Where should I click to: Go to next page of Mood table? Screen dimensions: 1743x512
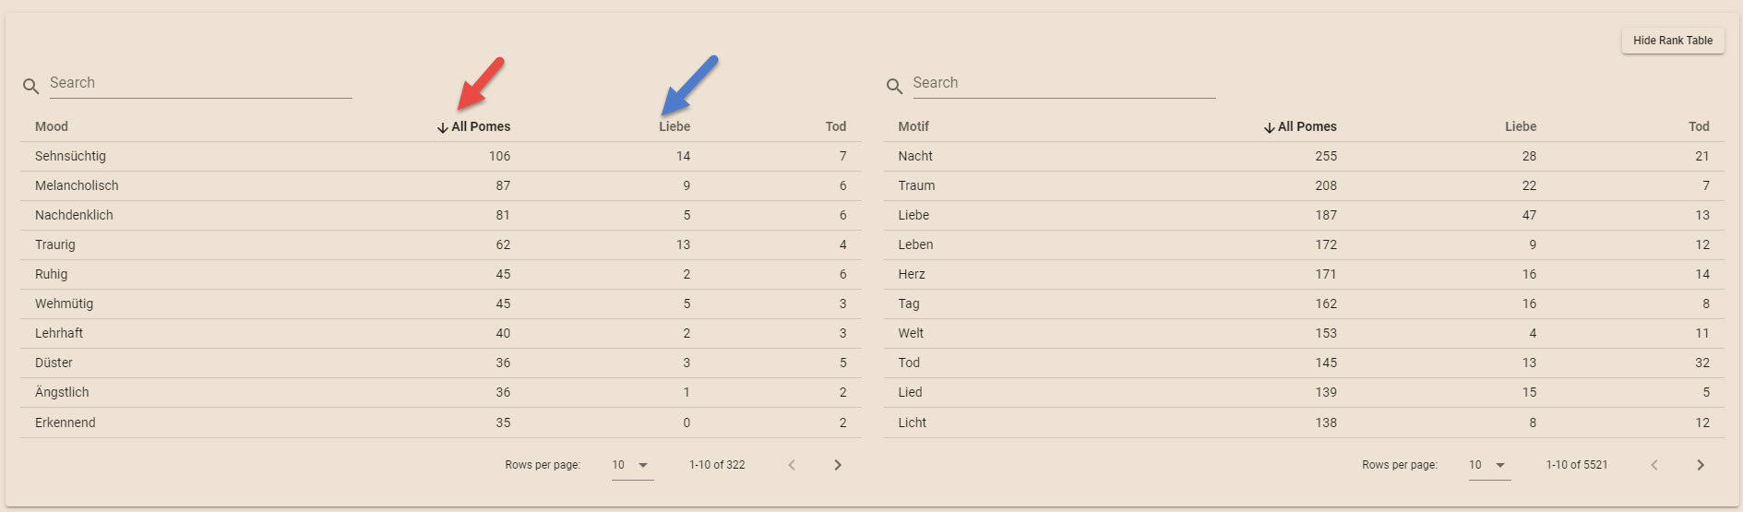838,465
